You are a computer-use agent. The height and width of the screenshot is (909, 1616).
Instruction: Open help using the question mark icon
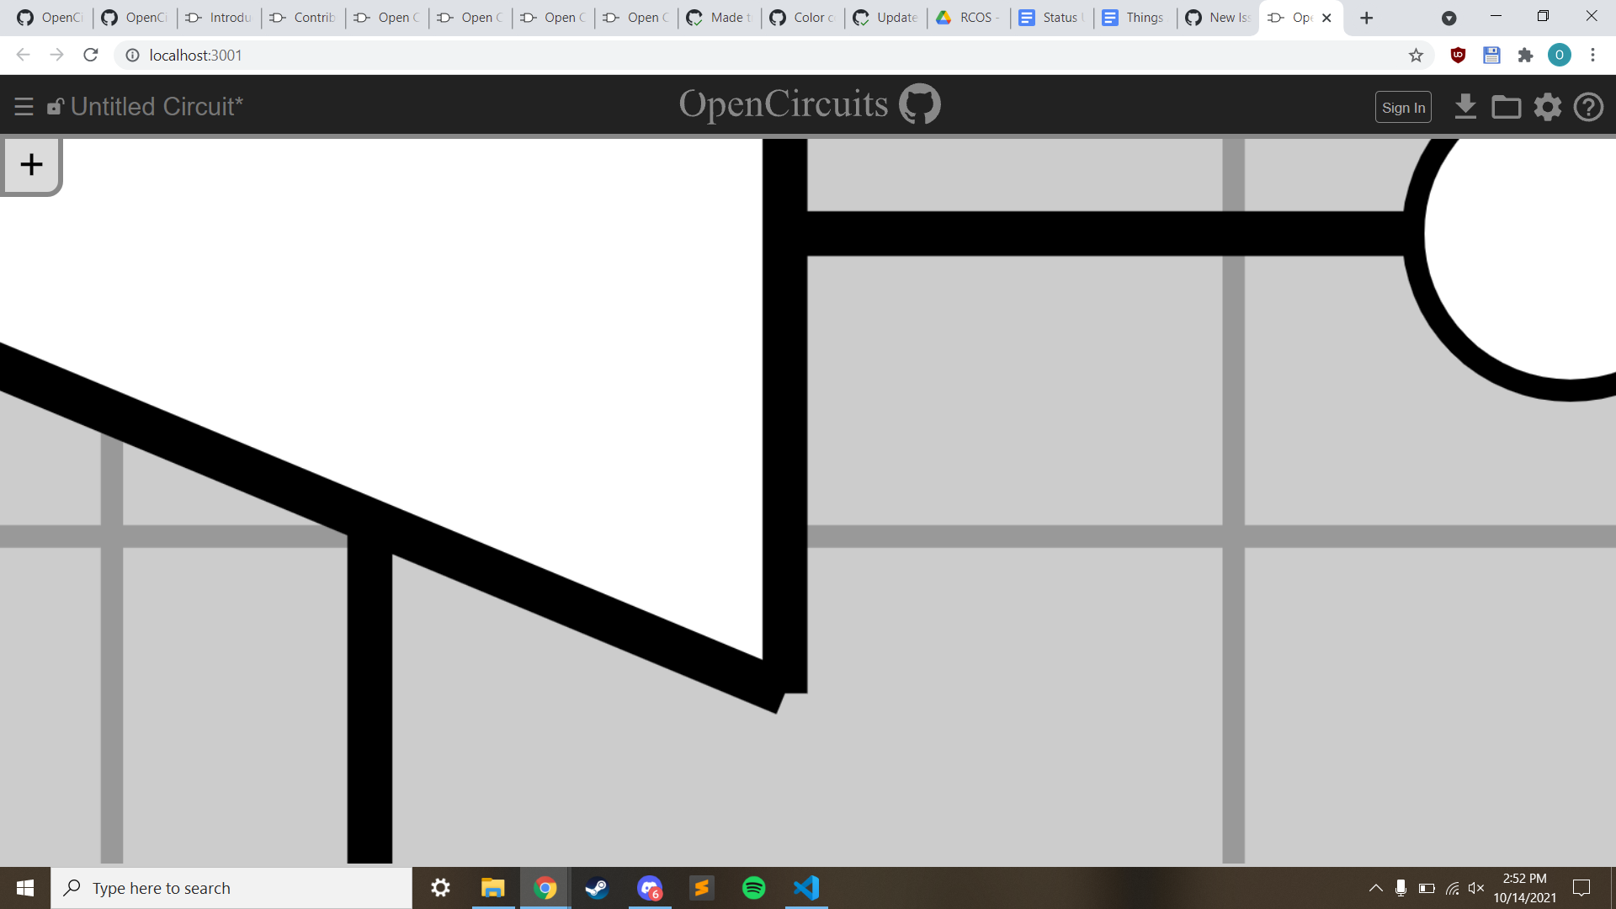coord(1589,107)
